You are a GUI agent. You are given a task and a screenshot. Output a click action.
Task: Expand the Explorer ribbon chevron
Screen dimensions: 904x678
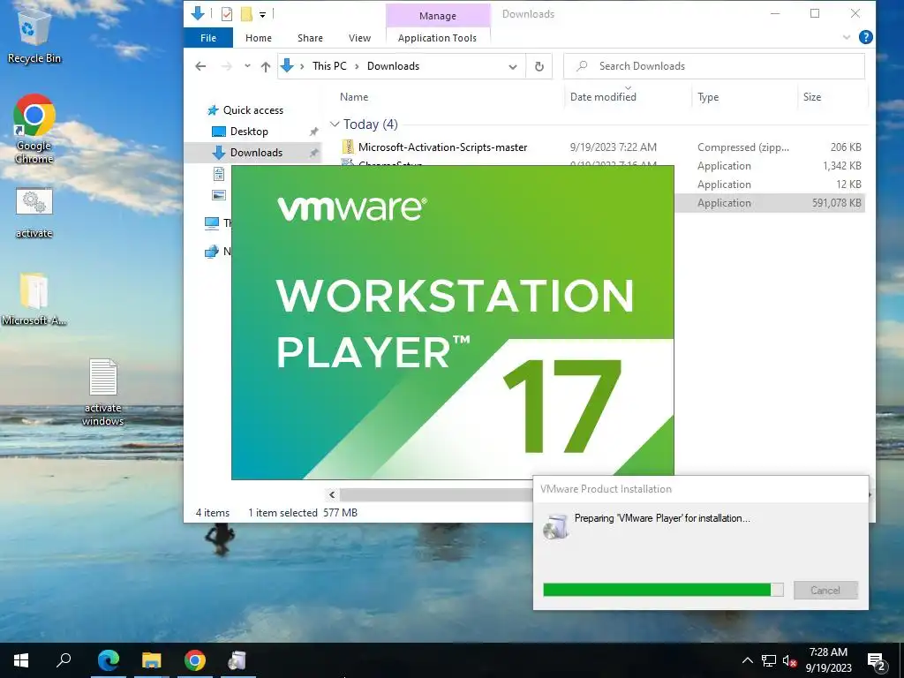[847, 37]
